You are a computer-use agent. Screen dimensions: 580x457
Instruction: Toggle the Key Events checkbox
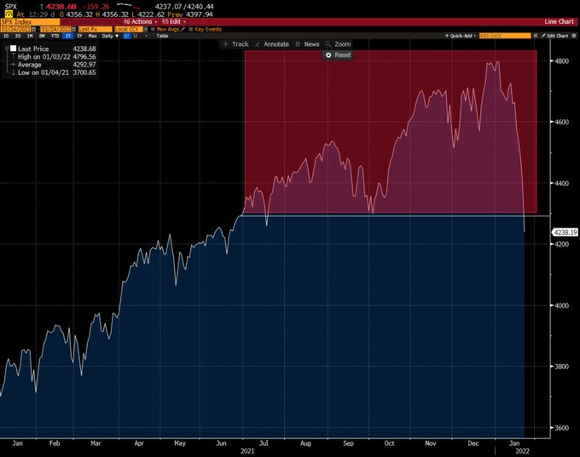pyautogui.click(x=191, y=29)
